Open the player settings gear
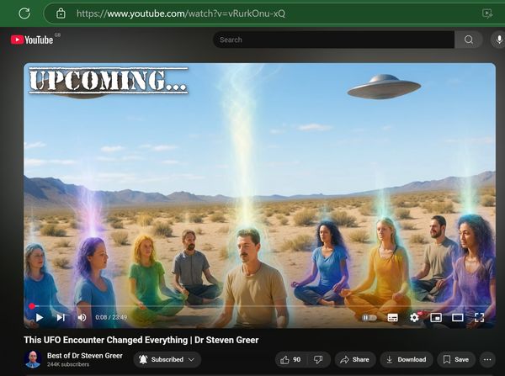Screen dimensions: 505x376 pyautogui.click(x=414, y=318)
